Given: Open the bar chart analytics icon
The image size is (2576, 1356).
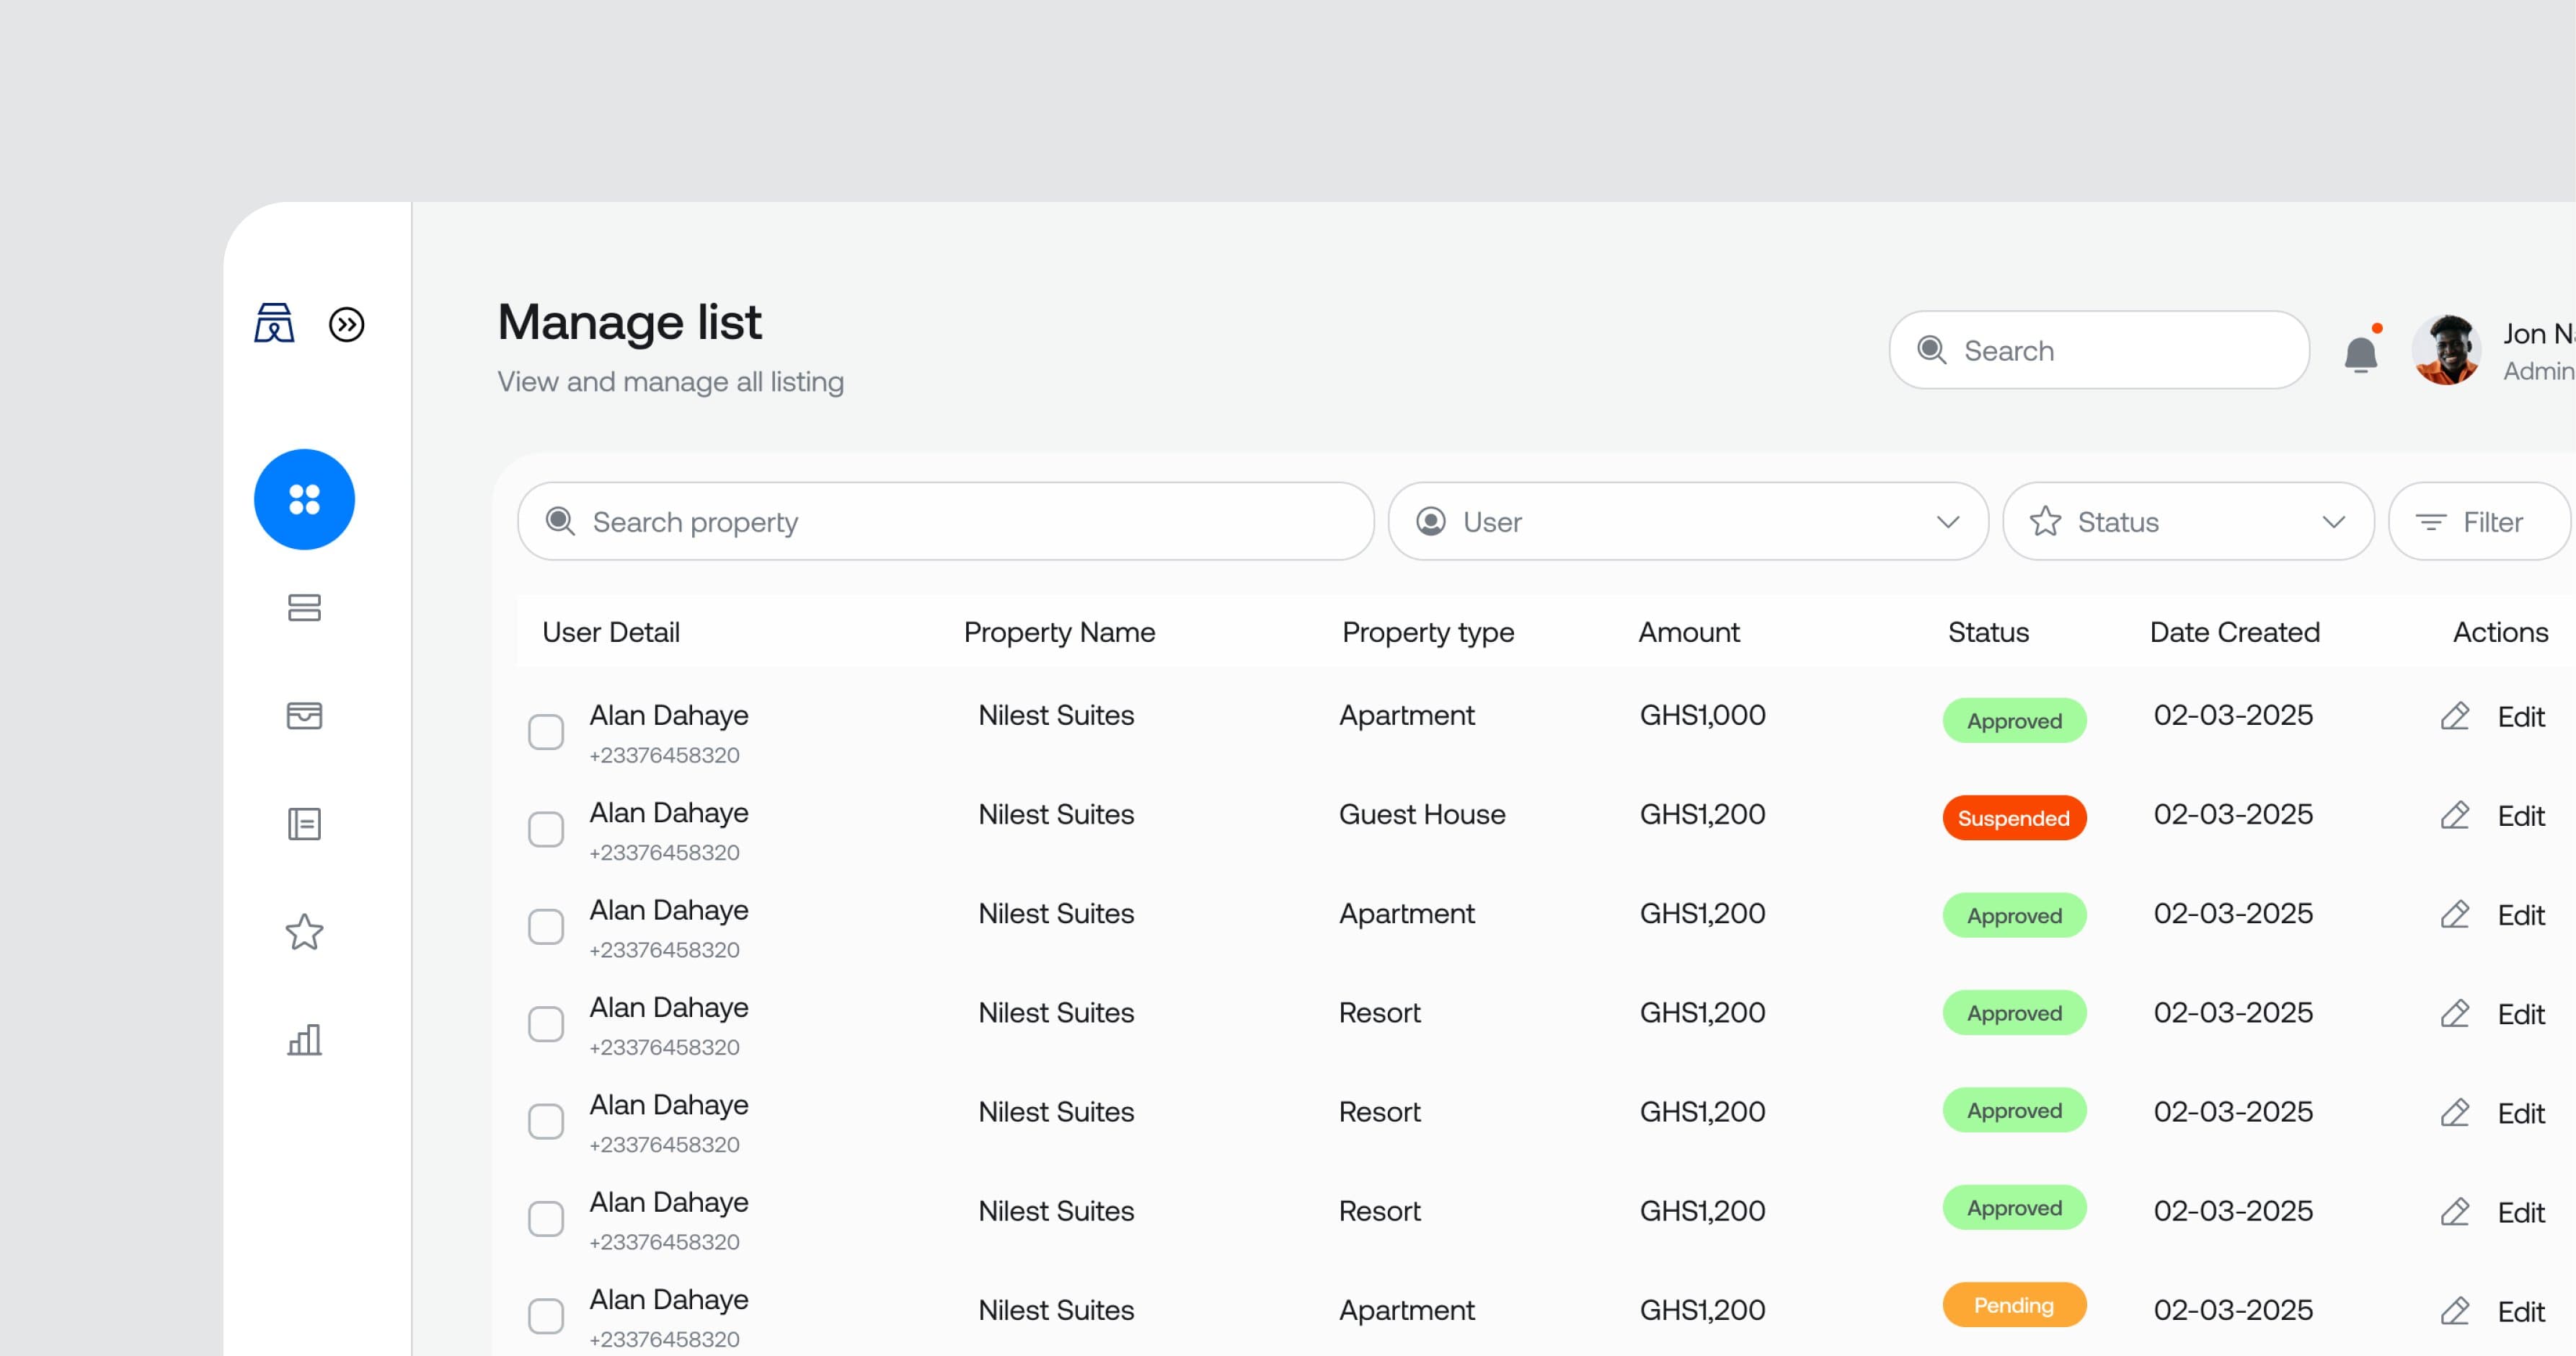Looking at the screenshot, I should (x=304, y=1040).
